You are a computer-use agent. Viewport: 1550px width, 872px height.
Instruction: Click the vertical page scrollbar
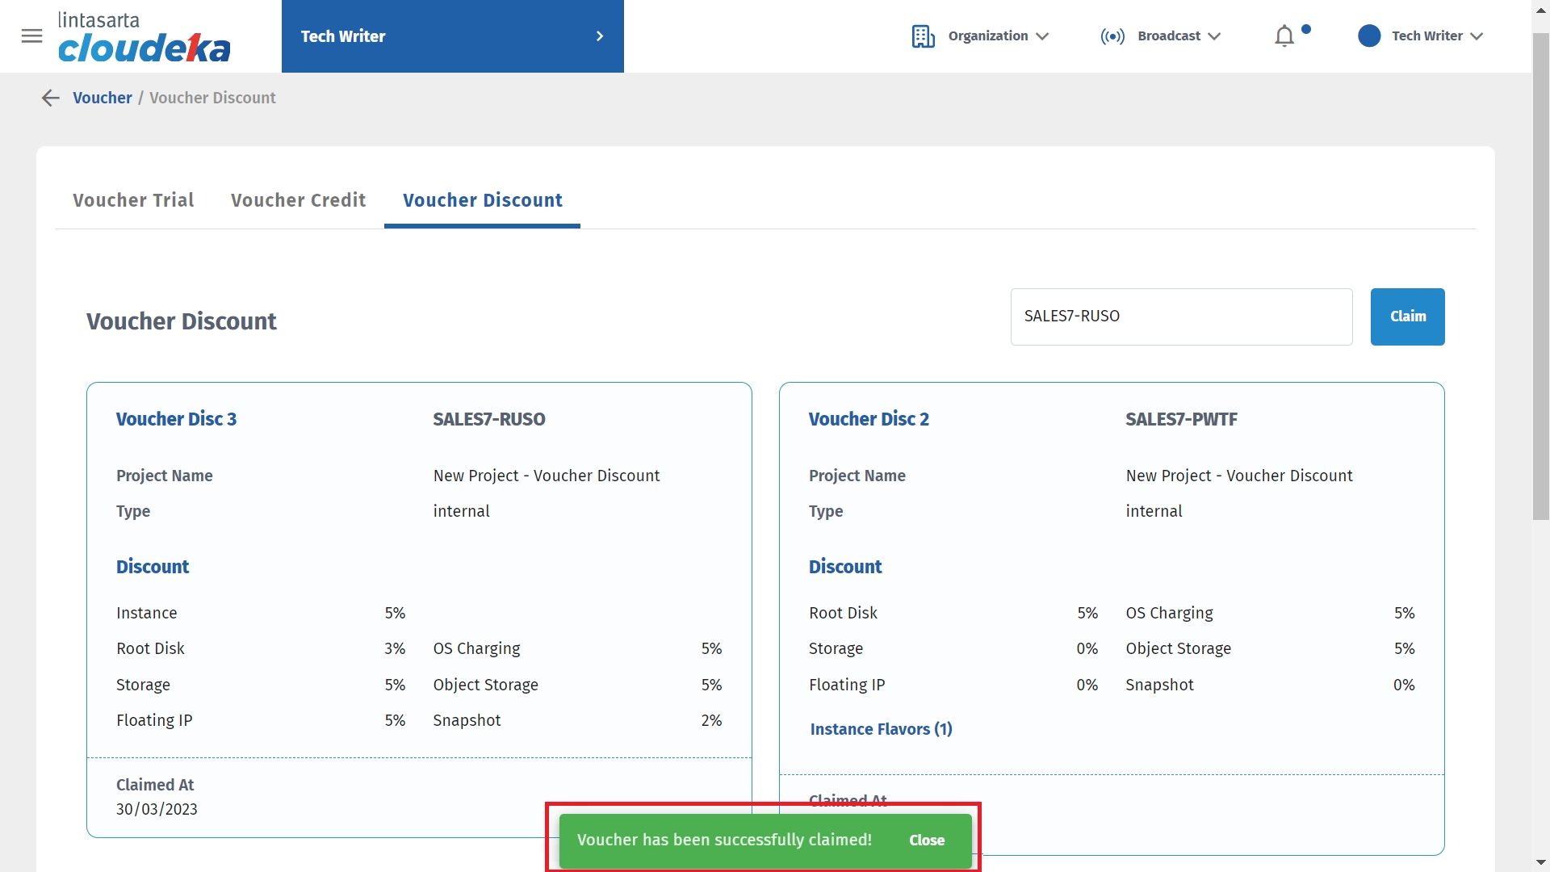coord(1540,275)
